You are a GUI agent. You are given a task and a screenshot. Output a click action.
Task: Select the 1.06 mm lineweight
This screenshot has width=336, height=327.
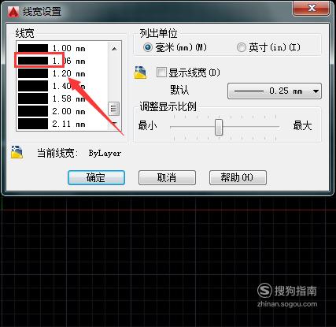(x=62, y=61)
